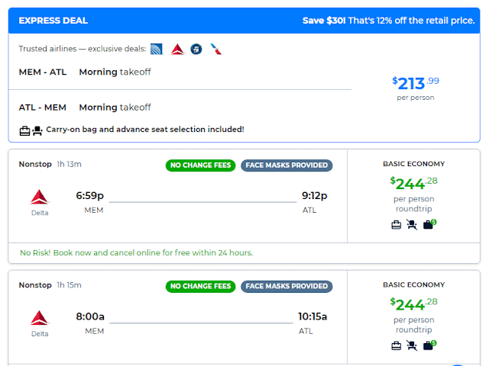Click the Delta logo on the 6:59p flight
The width and height of the screenshot is (489, 366).
40,197
